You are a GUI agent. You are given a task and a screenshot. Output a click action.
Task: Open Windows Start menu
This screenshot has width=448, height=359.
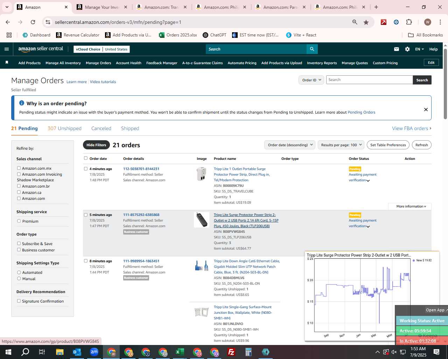pos(8,352)
